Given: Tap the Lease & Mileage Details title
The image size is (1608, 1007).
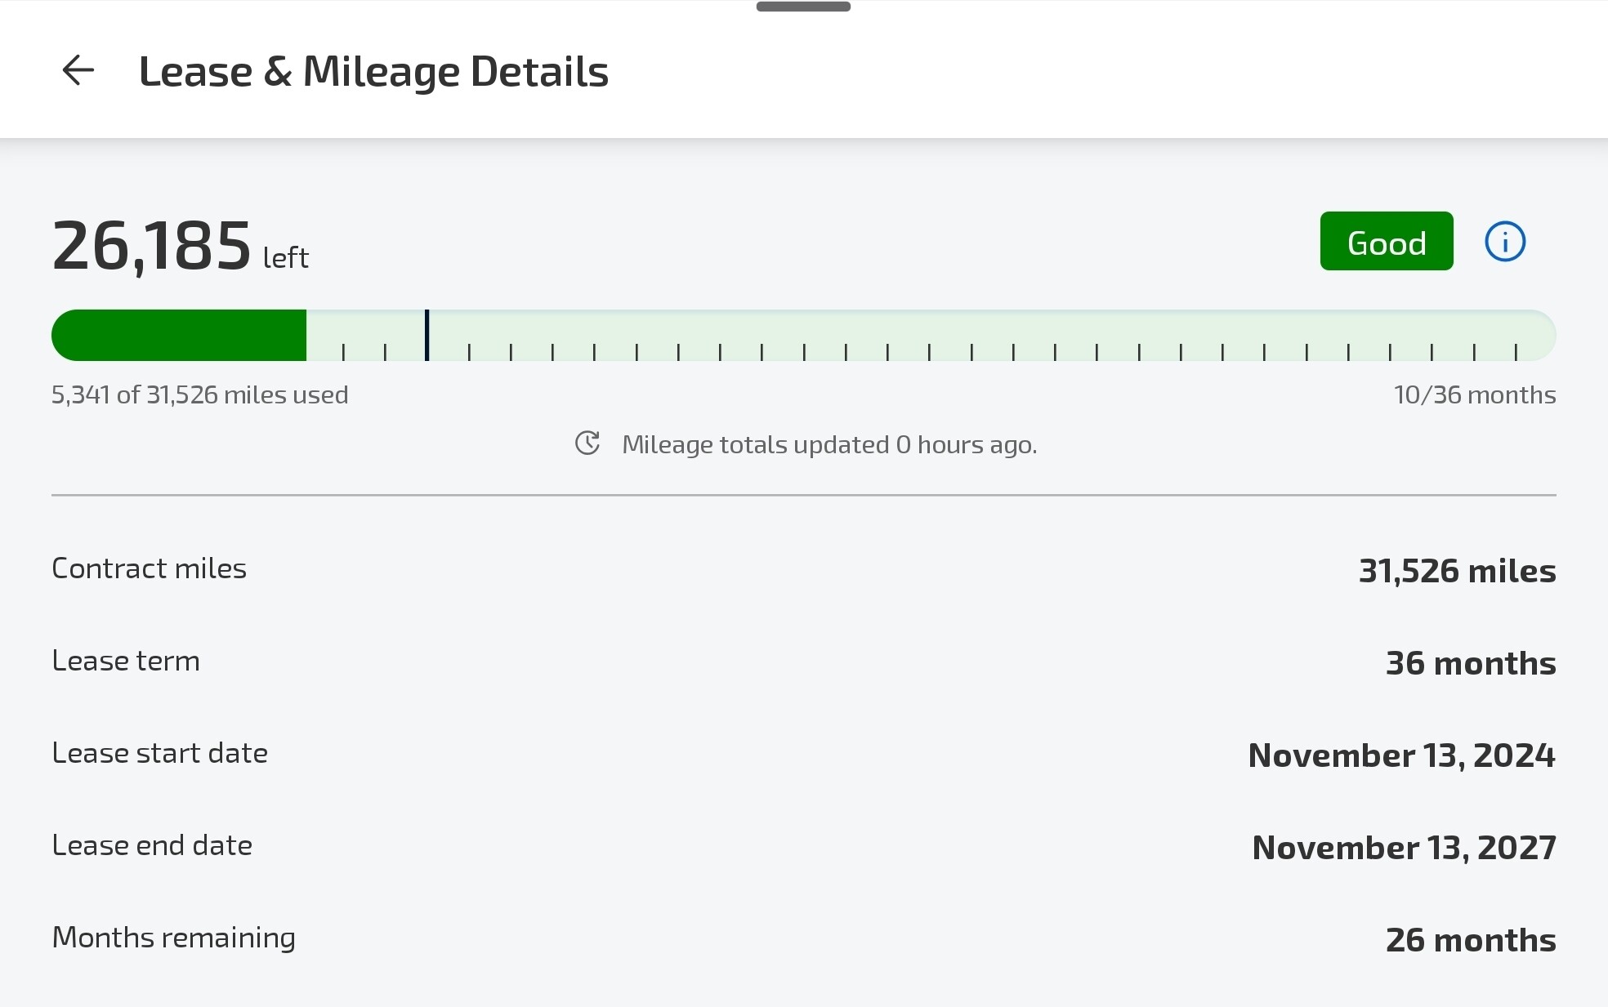Looking at the screenshot, I should point(373,71).
